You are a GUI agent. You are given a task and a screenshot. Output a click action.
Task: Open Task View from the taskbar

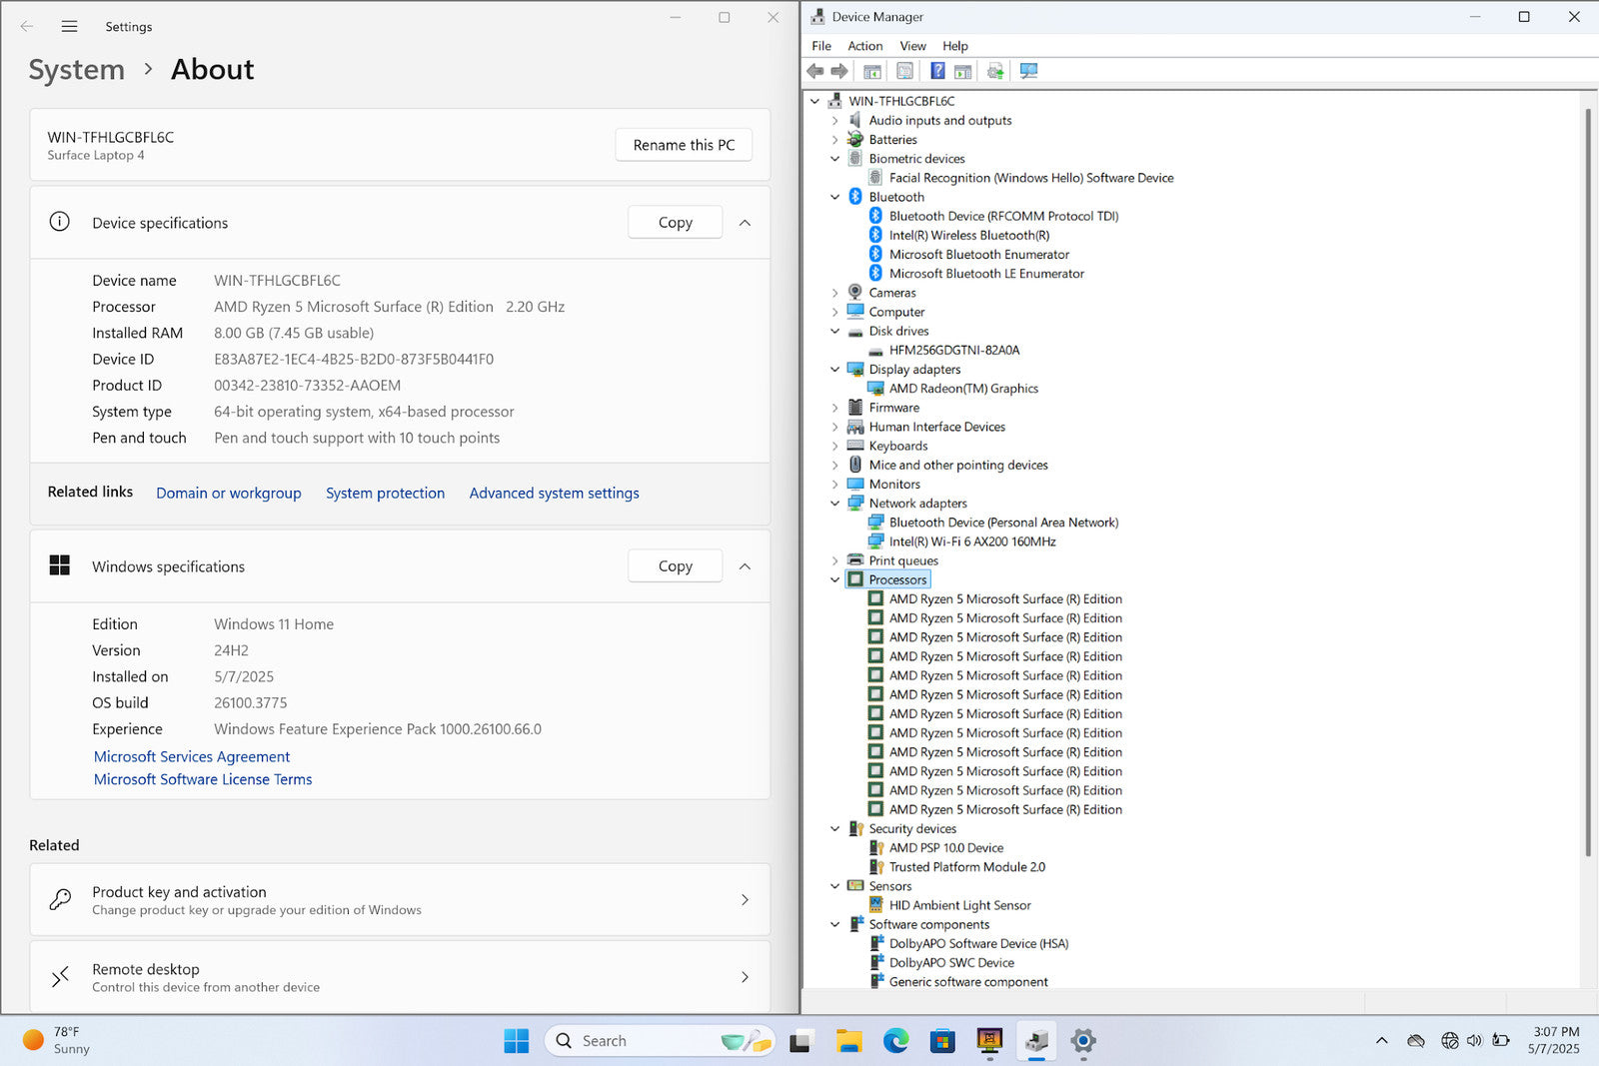(x=800, y=1041)
